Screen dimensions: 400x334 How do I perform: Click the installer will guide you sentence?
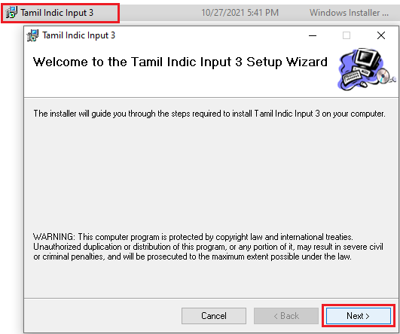click(x=209, y=114)
